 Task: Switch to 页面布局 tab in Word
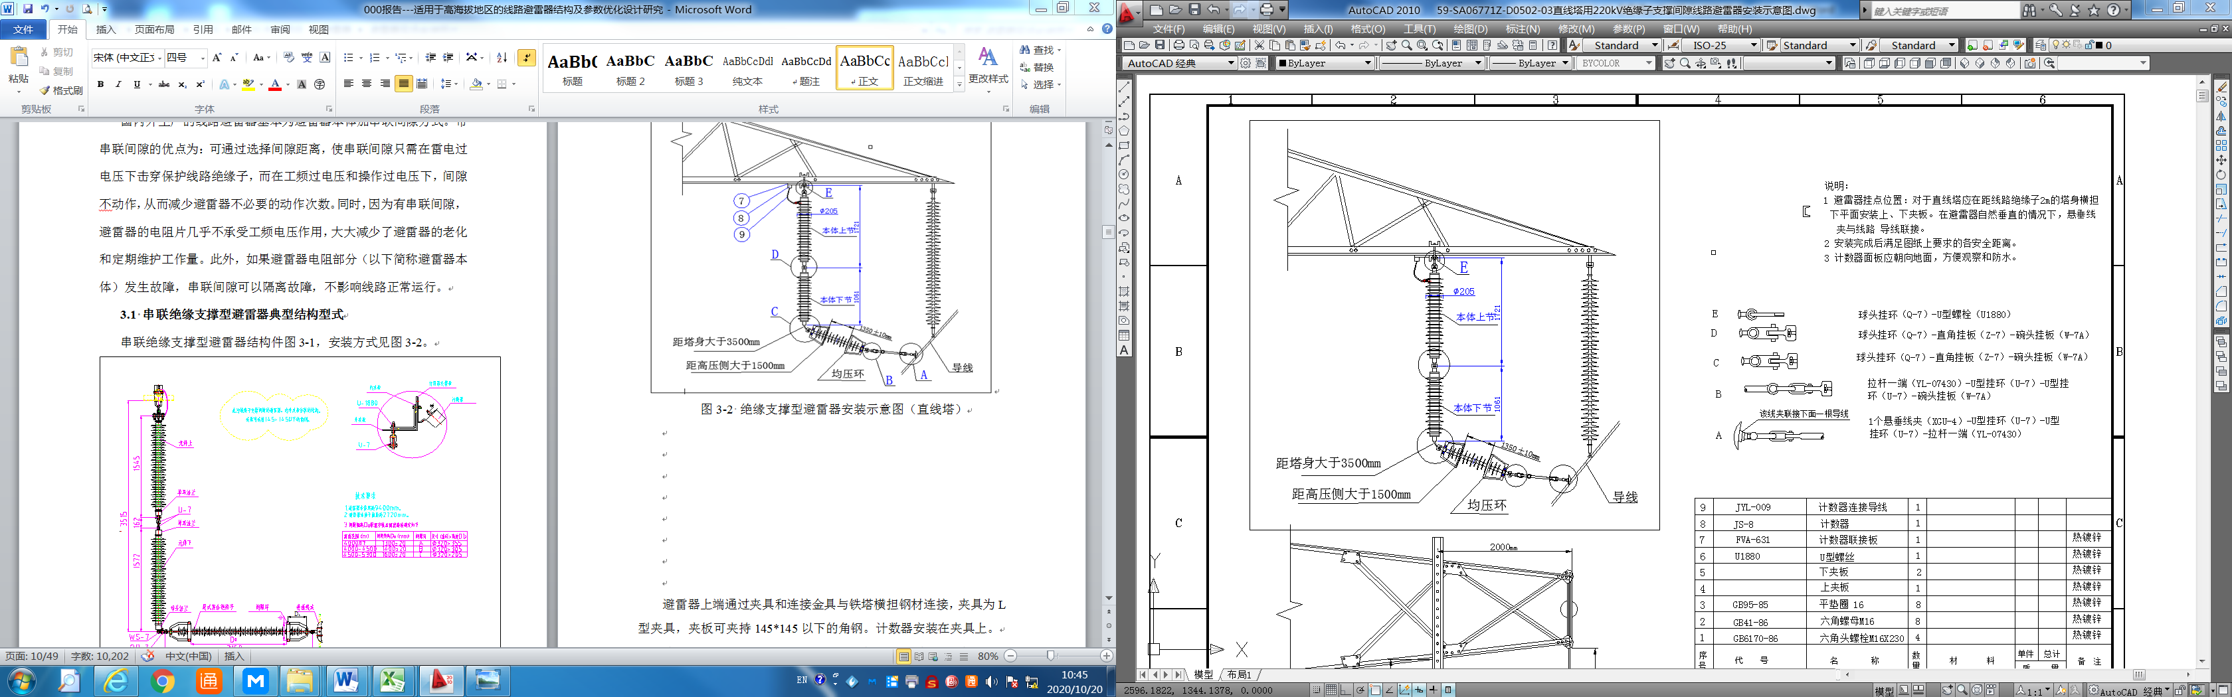[154, 29]
